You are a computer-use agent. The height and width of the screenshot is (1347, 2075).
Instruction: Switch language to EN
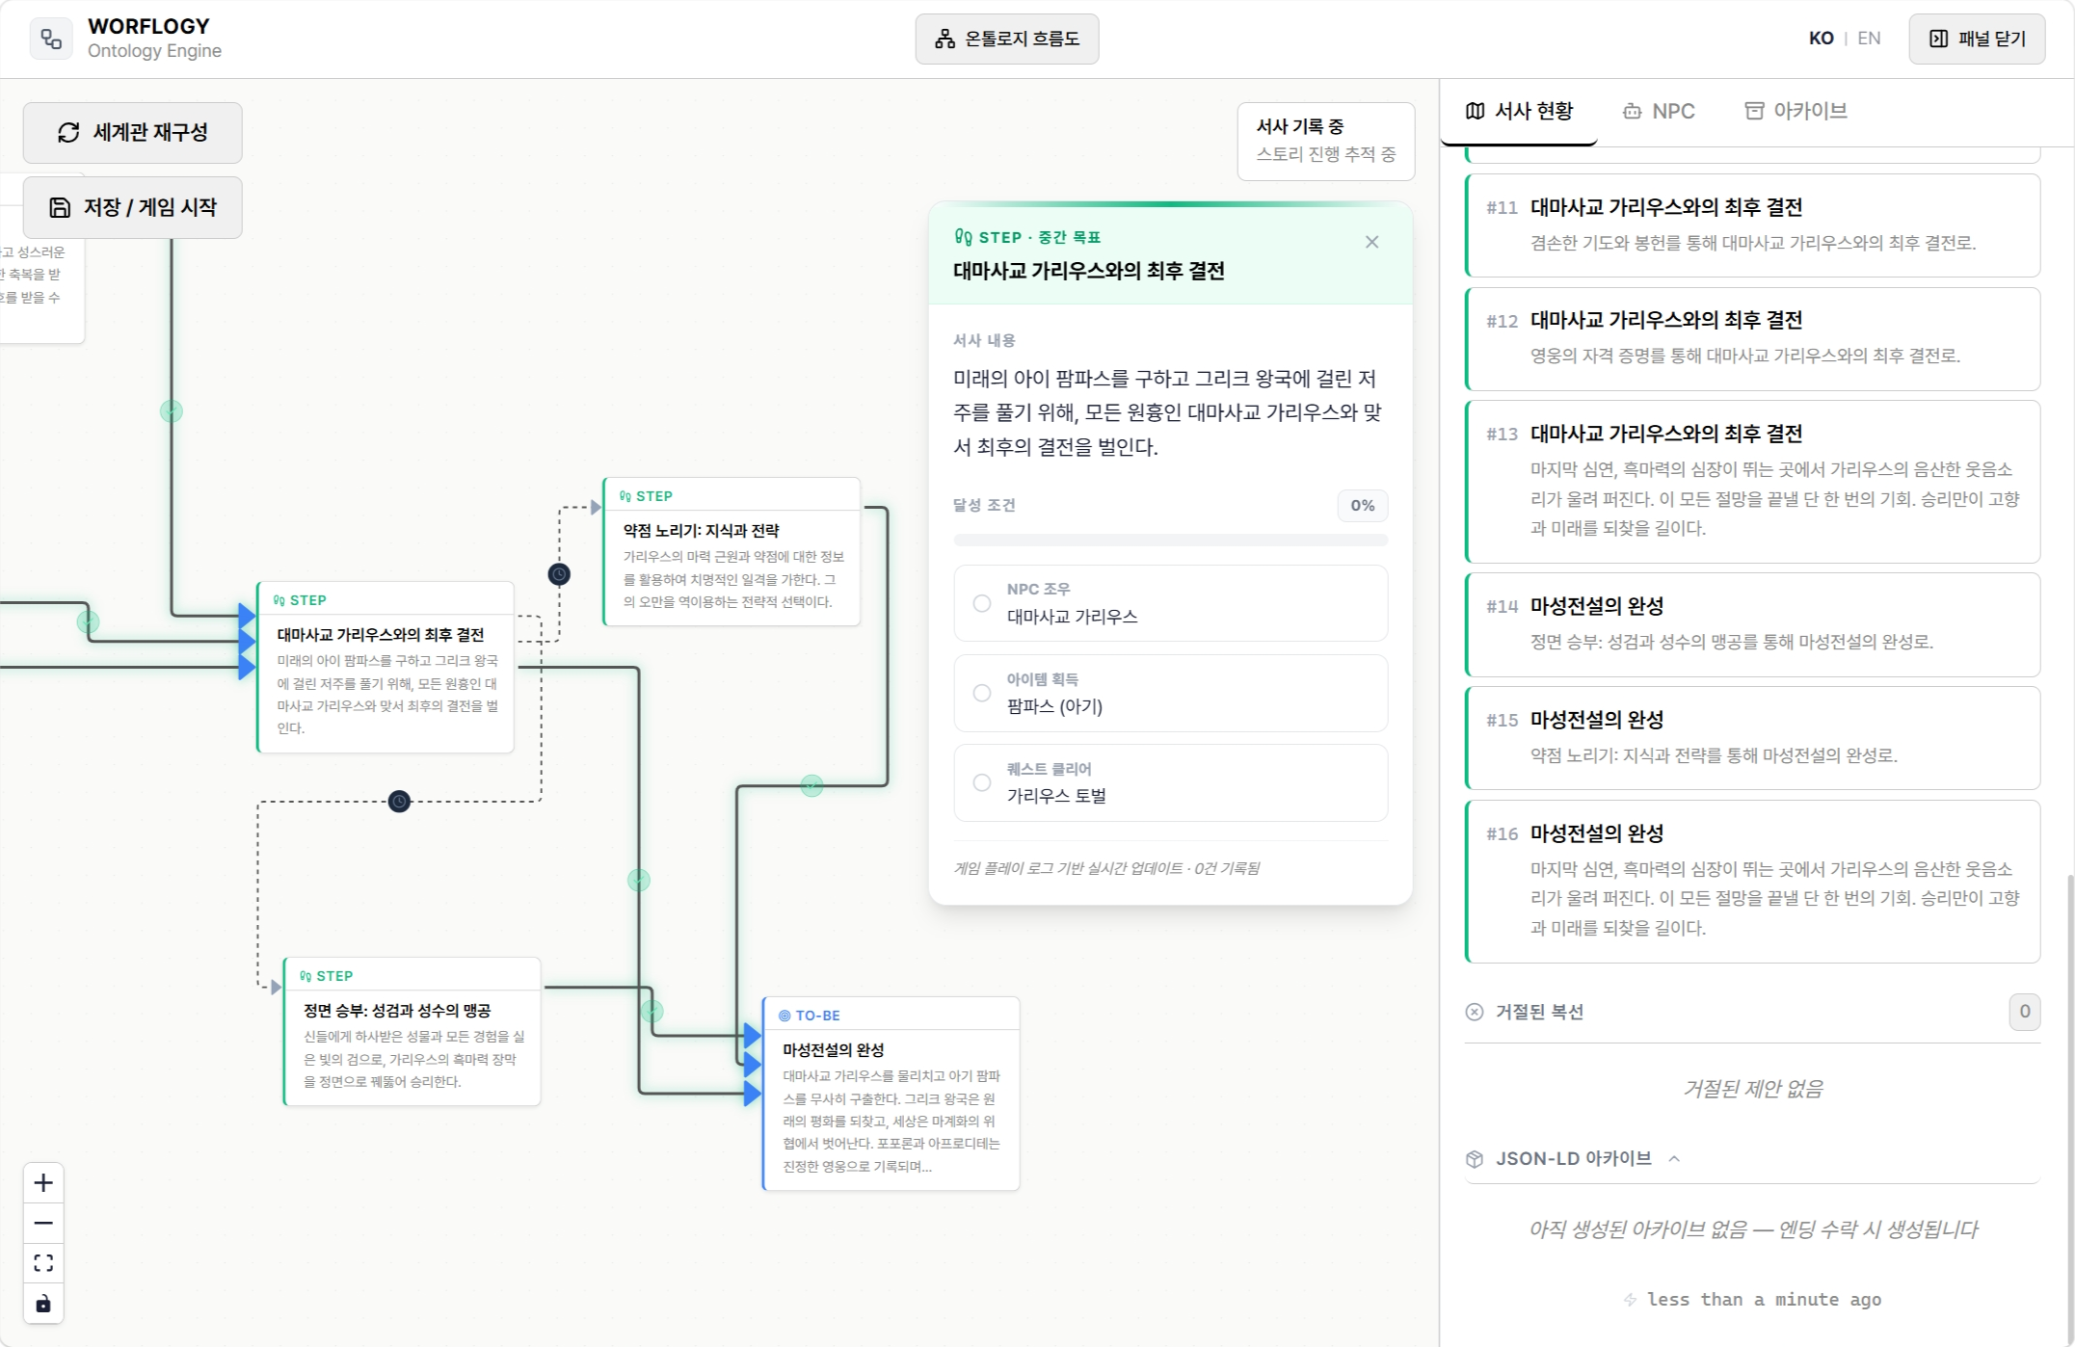click(1869, 39)
